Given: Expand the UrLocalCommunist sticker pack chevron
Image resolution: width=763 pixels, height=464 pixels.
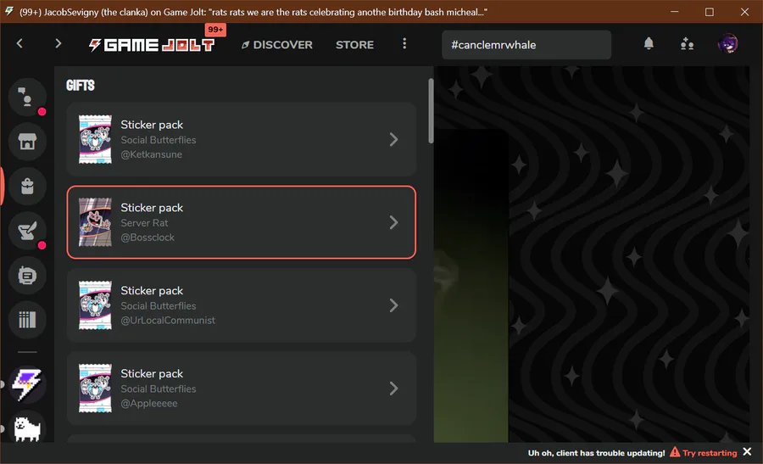Looking at the screenshot, I should pos(393,305).
